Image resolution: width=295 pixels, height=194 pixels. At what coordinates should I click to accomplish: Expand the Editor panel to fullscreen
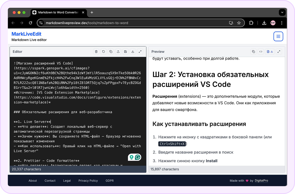pos(140,51)
